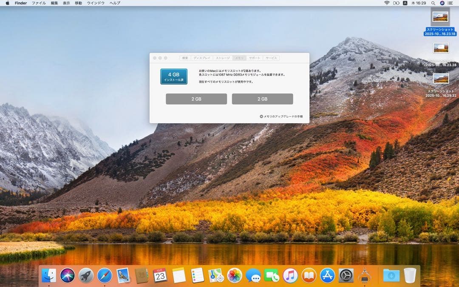Switch to the ストレージ tab
The width and height of the screenshot is (459, 287).
click(x=223, y=58)
